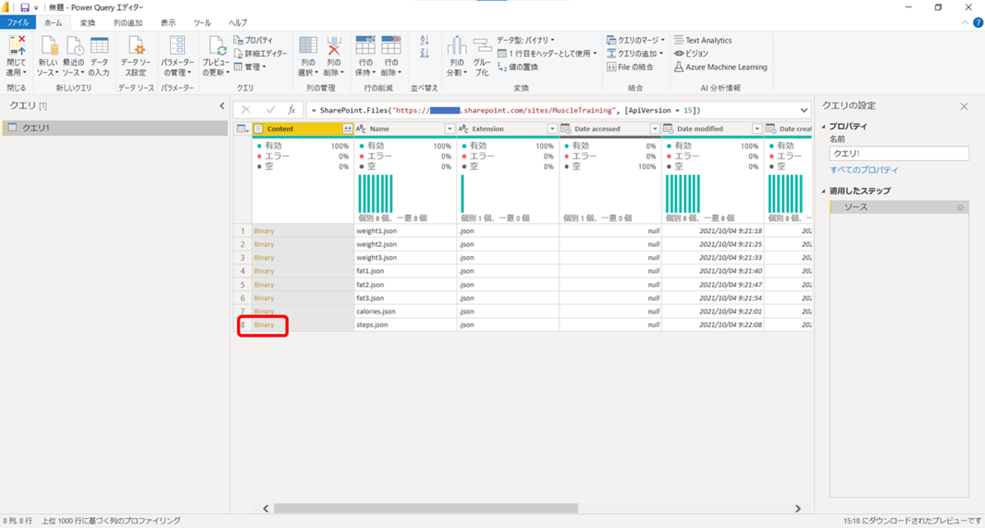Click Combine Files (File の結合)
Image resolution: width=985 pixels, height=528 pixels.
[x=630, y=67]
